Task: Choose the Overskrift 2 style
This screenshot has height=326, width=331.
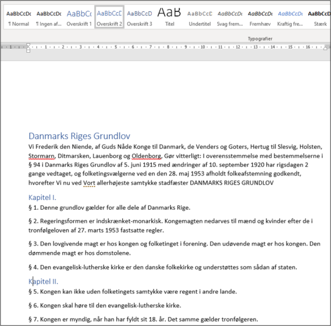Action: coord(109,17)
